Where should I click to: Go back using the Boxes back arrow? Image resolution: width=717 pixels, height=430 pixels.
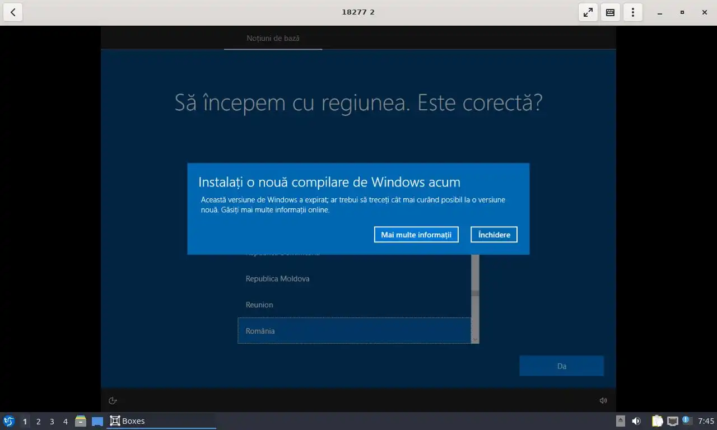[x=12, y=12]
